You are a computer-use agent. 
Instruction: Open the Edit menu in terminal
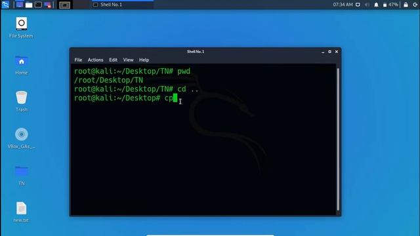[x=113, y=60]
